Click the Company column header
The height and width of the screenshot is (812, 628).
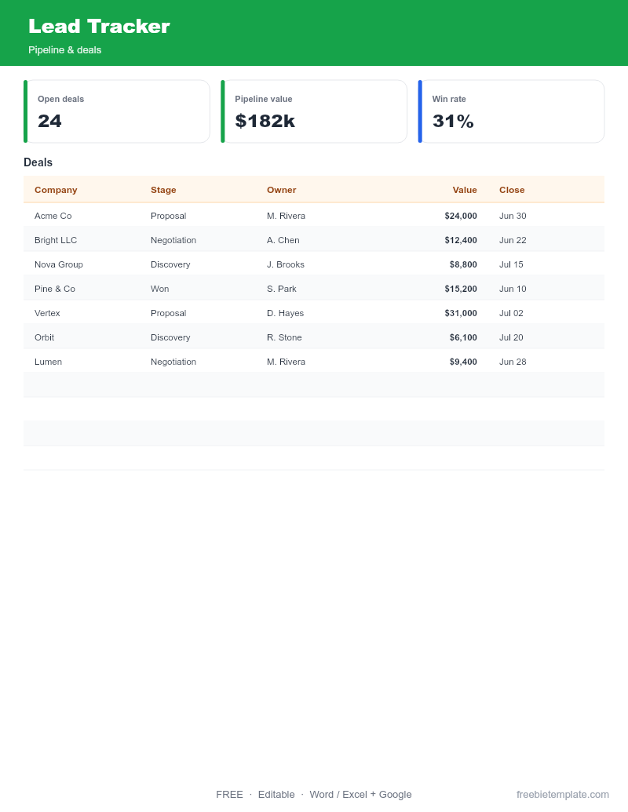click(x=56, y=190)
